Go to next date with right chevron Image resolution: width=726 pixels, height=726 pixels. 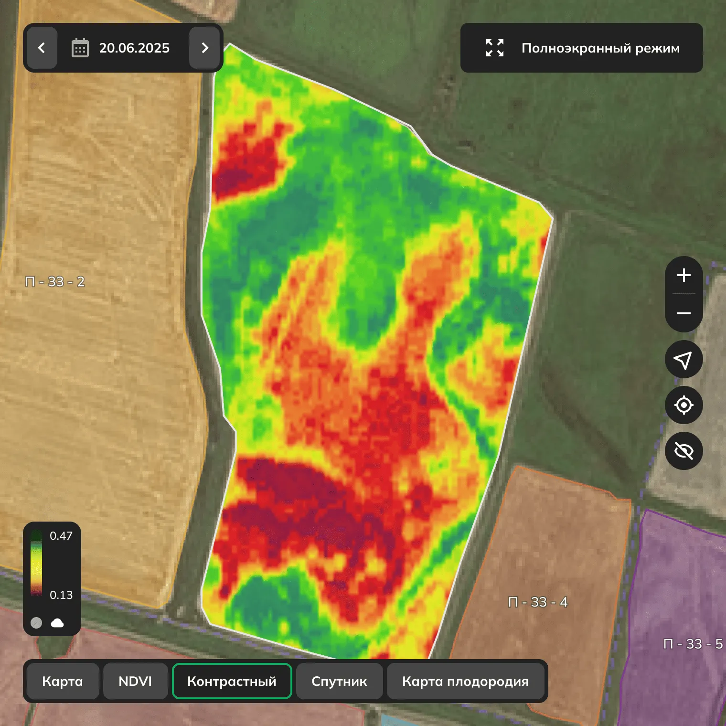(x=205, y=48)
